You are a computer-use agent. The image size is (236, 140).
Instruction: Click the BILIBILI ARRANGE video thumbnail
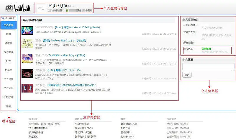click(x=27, y=88)
